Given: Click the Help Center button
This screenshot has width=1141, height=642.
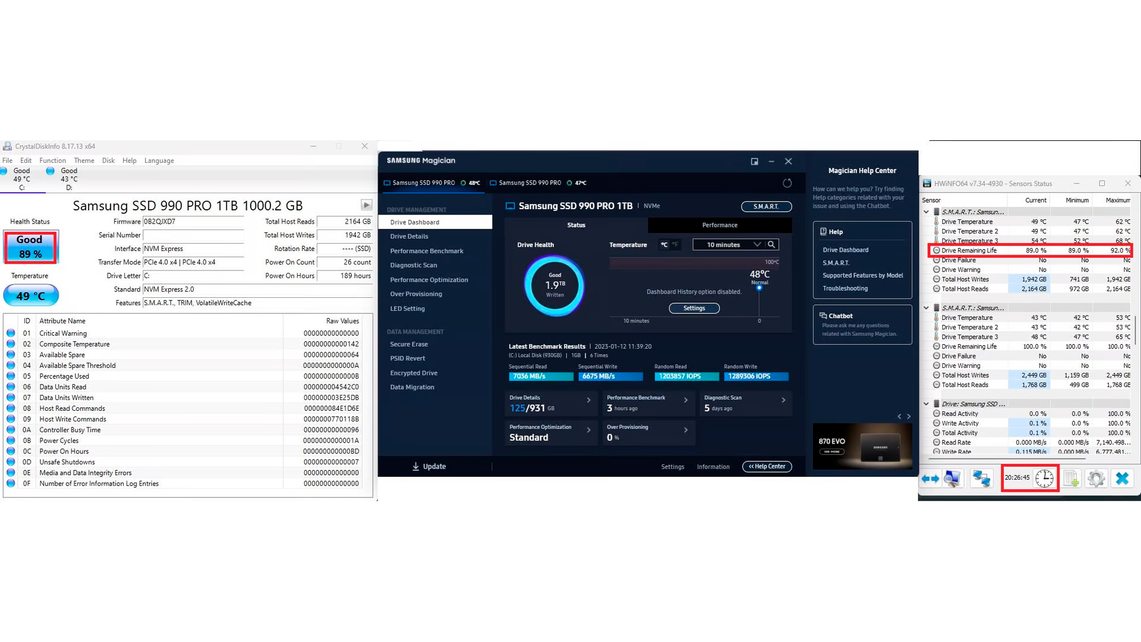Looking at the screenshot, I should 767,467.
